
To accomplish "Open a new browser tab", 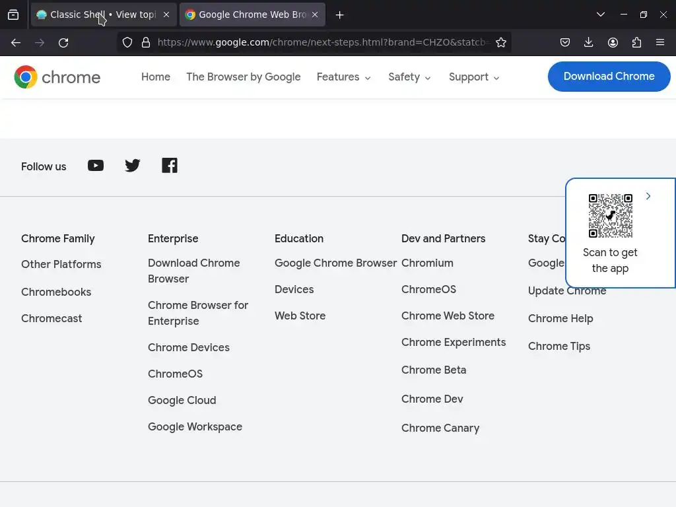I will pos(339,15).
